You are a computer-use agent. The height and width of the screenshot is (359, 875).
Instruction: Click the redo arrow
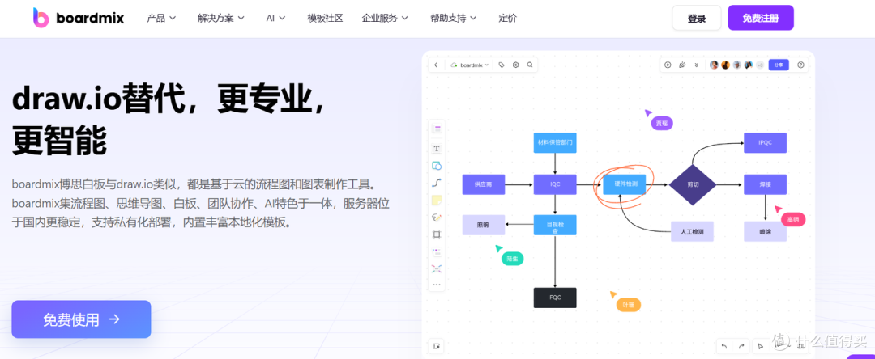(741, 346)
